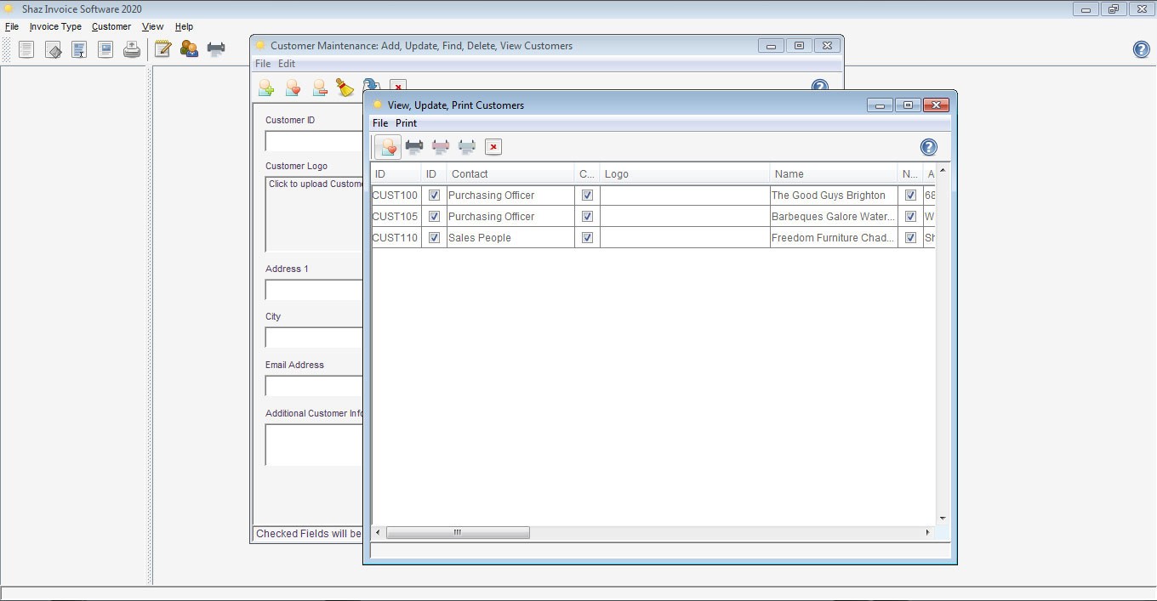Screen dimensions: 1157x601
Task: Select Barbeques Galore Water... name cell
Action: pos(834,216)
